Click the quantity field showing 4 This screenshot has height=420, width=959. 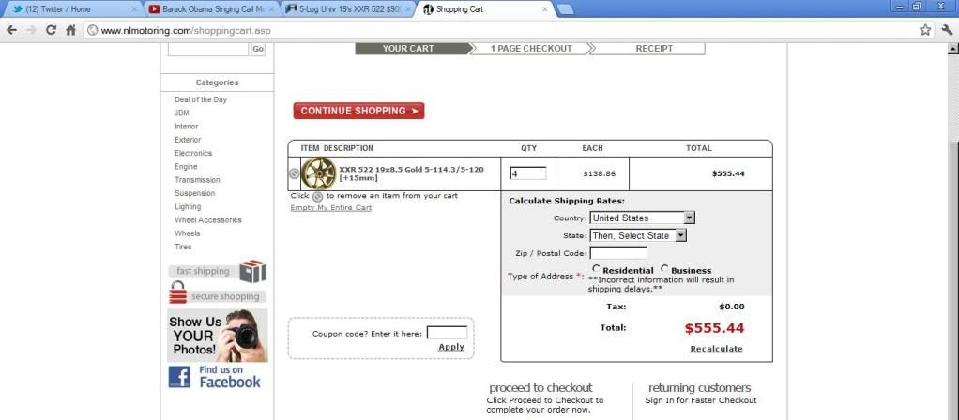528,173
